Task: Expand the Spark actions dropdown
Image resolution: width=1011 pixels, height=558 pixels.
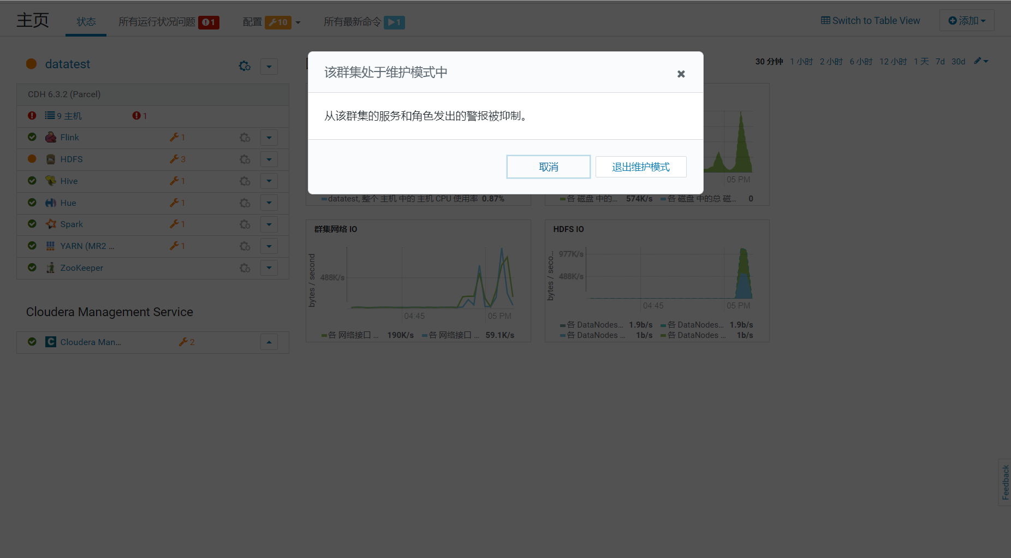Action: point(269,224)
